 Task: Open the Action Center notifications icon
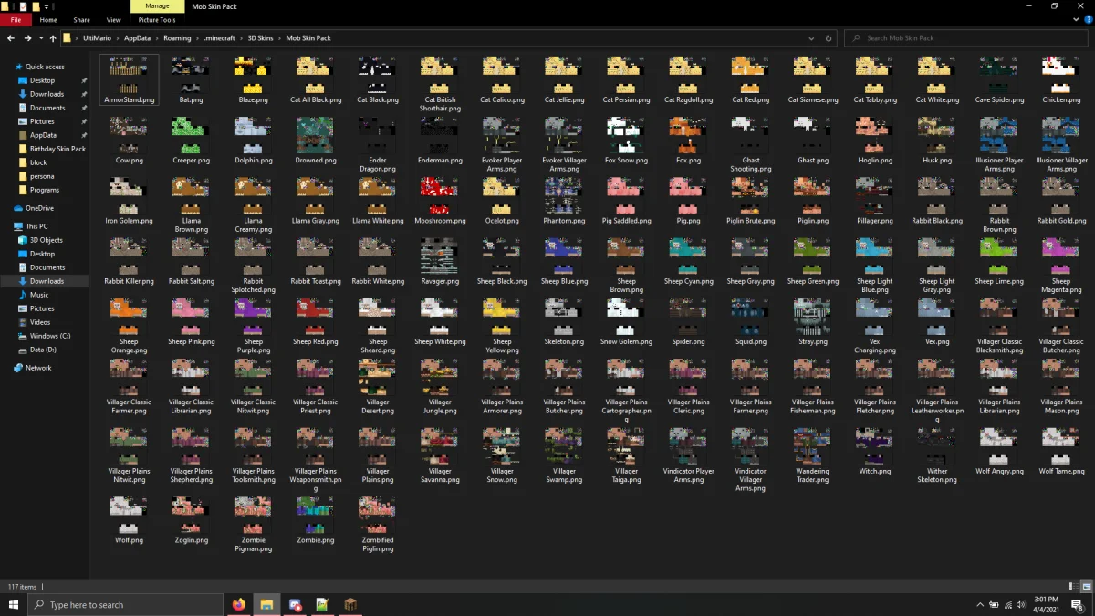coord(1078,604)
